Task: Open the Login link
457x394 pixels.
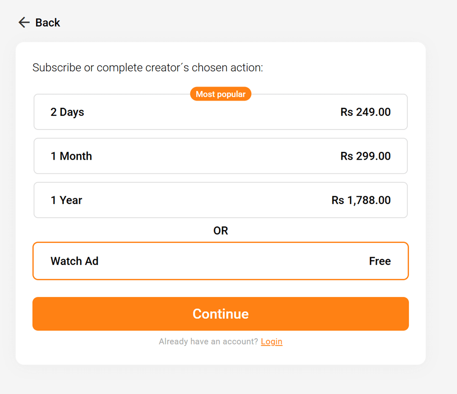Action: pos(271,341)
